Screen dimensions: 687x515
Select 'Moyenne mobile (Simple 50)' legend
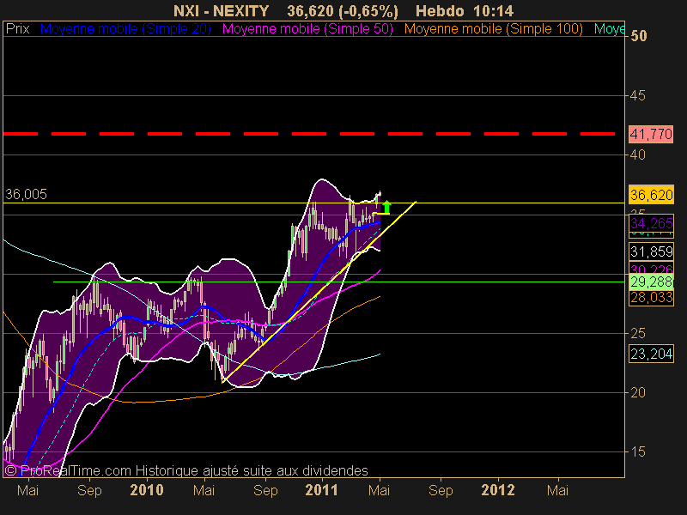tap(307, 29)
